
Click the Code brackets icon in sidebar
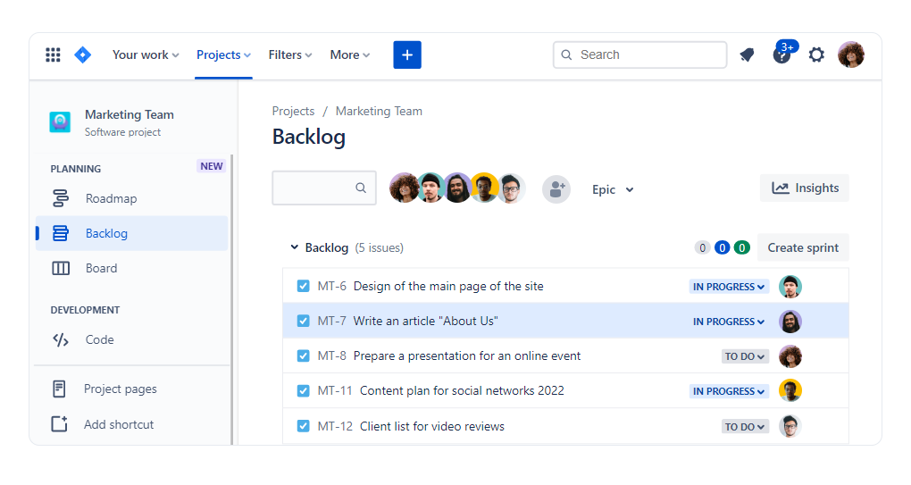pyautogui.click(x=61, y=339)
